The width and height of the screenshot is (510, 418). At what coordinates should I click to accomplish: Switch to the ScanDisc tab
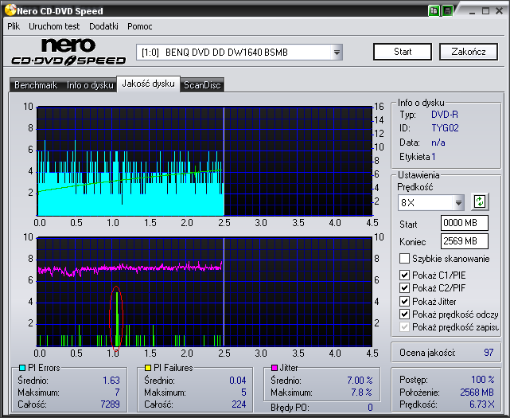pyautogui.click(x=202, y=85)
